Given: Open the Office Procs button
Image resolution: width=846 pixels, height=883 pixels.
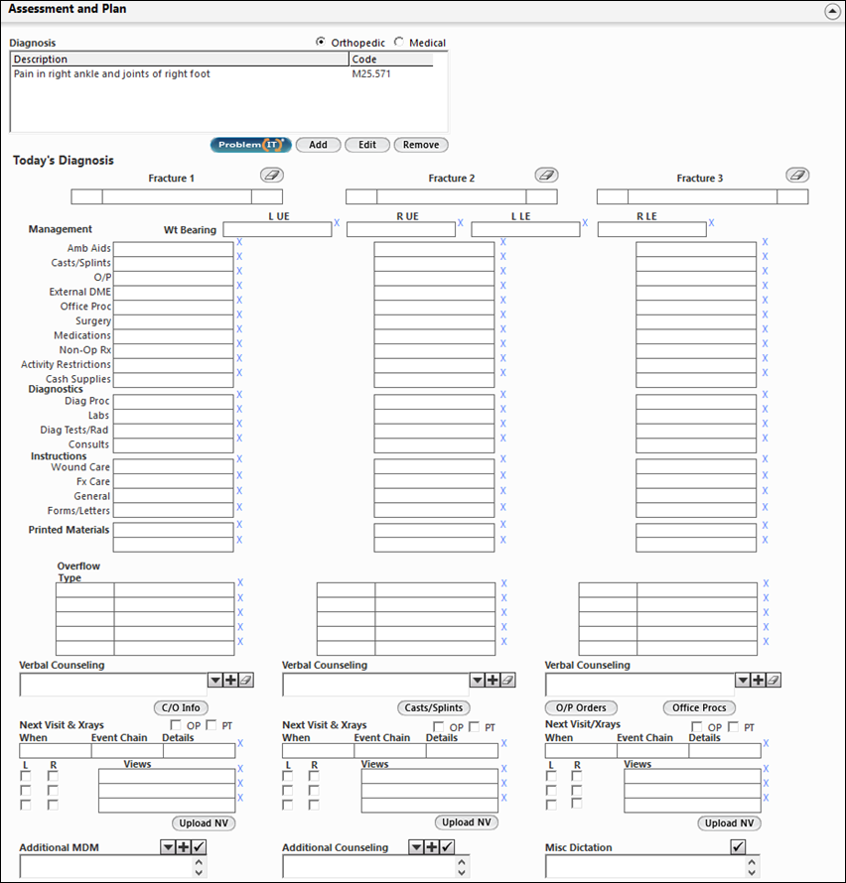Looking at the screenshot, I should click(699, 707).
